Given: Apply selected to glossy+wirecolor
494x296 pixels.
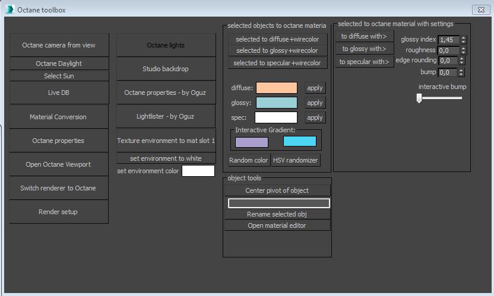Looking at the screenshot, I should click(277, 50).
